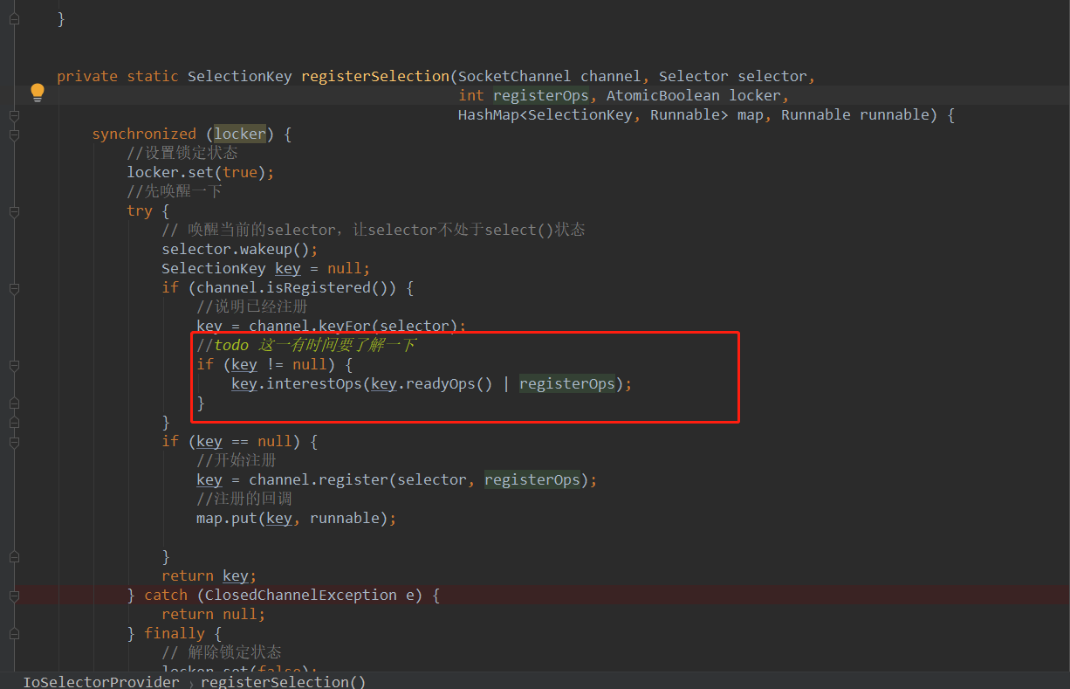
Task: Click selector.wakeup() call
Action: [240, 250]
